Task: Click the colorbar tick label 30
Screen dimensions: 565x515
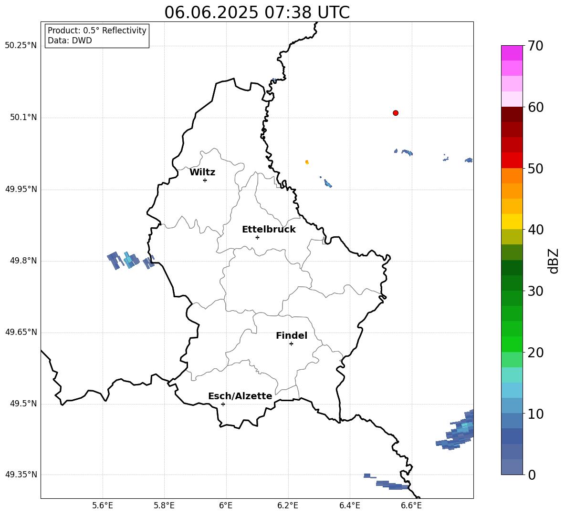Action: coord(535,291)
